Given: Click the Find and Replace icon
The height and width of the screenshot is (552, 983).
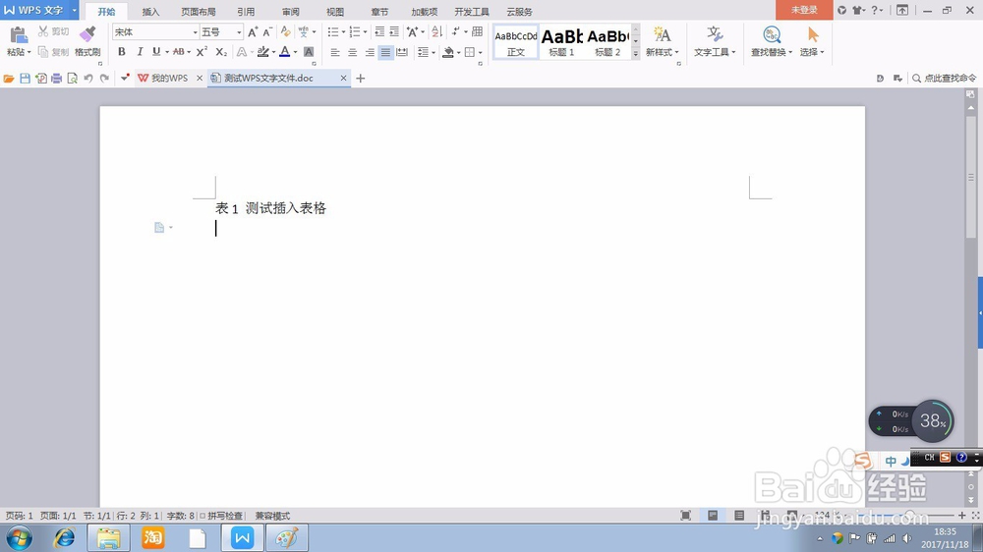Looking at the screenshot, I should 772,34.
